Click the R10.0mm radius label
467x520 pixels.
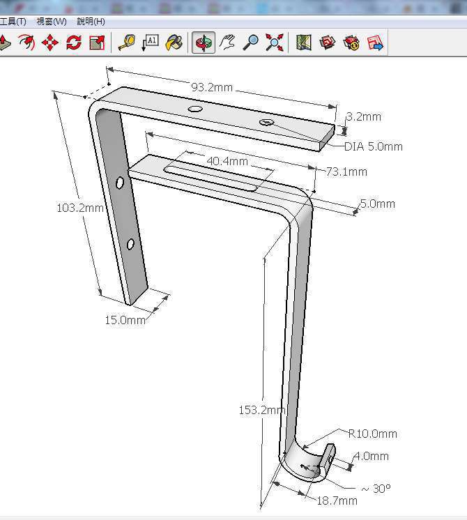click(373, 434)
